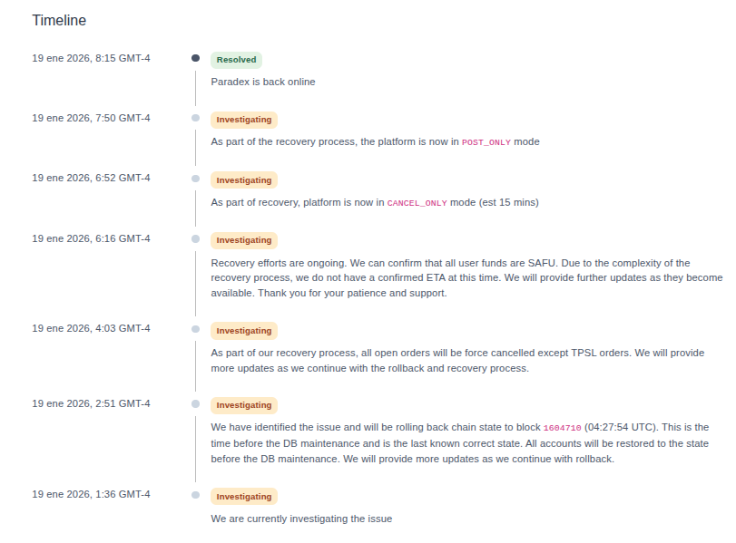
Task: Click the Investigating badge at 6:16
Action: click(x=243, y=240)
